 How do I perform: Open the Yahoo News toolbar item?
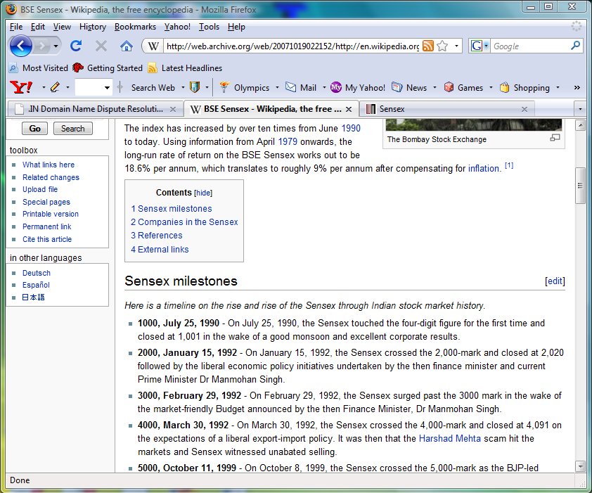click(x=409, y=88)
